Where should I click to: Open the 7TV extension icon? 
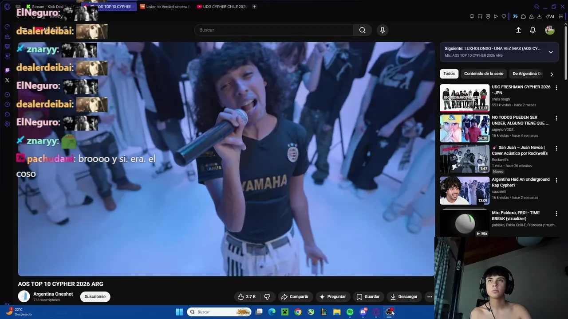click(x=515, y=16)
